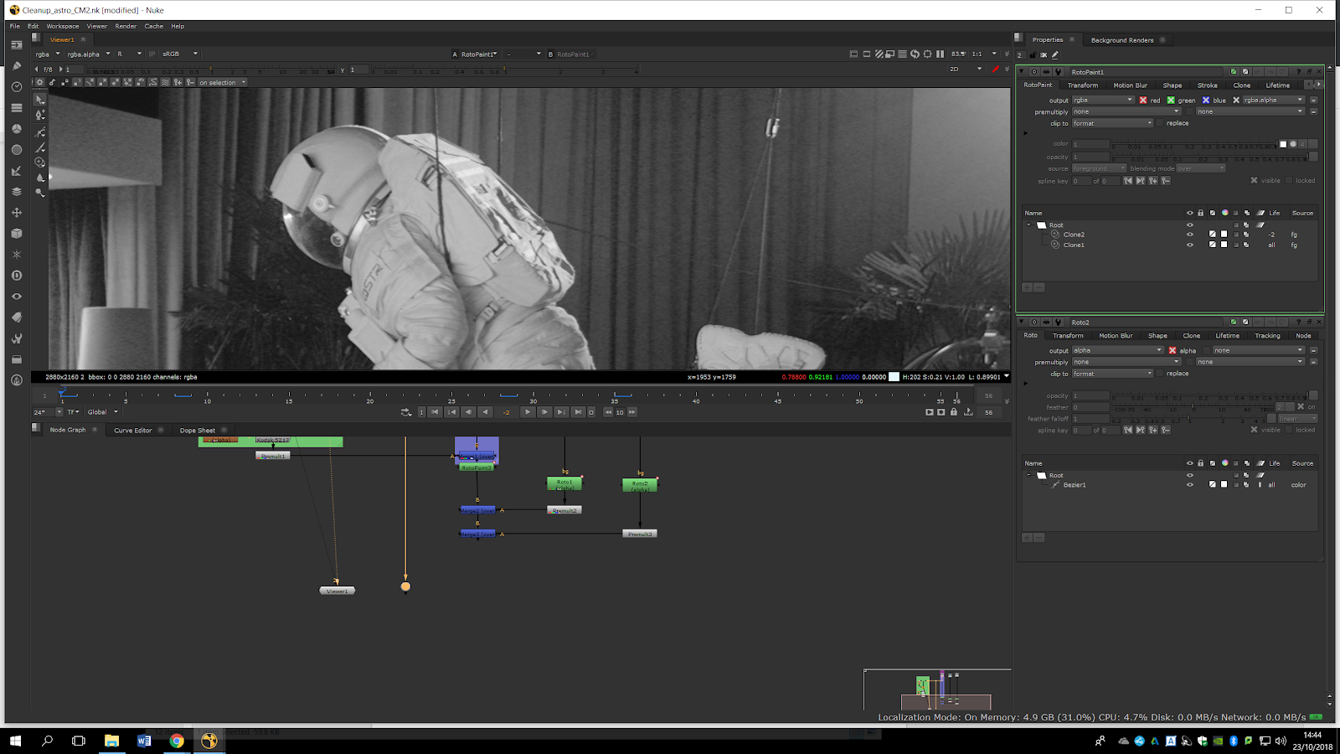
Task: Open the 3D nodes menu cube icon
Action: click(16, 234)
